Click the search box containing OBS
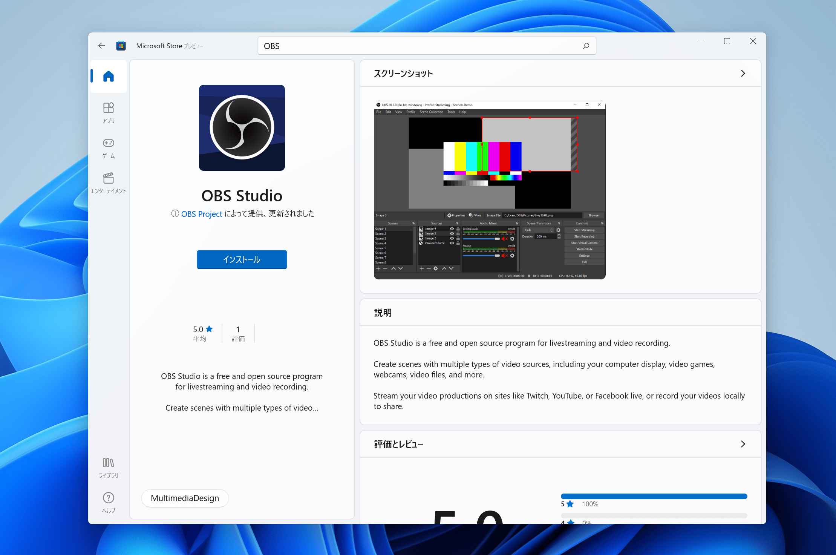Screen dimensions: 836x555 click(x=427, y=46)
